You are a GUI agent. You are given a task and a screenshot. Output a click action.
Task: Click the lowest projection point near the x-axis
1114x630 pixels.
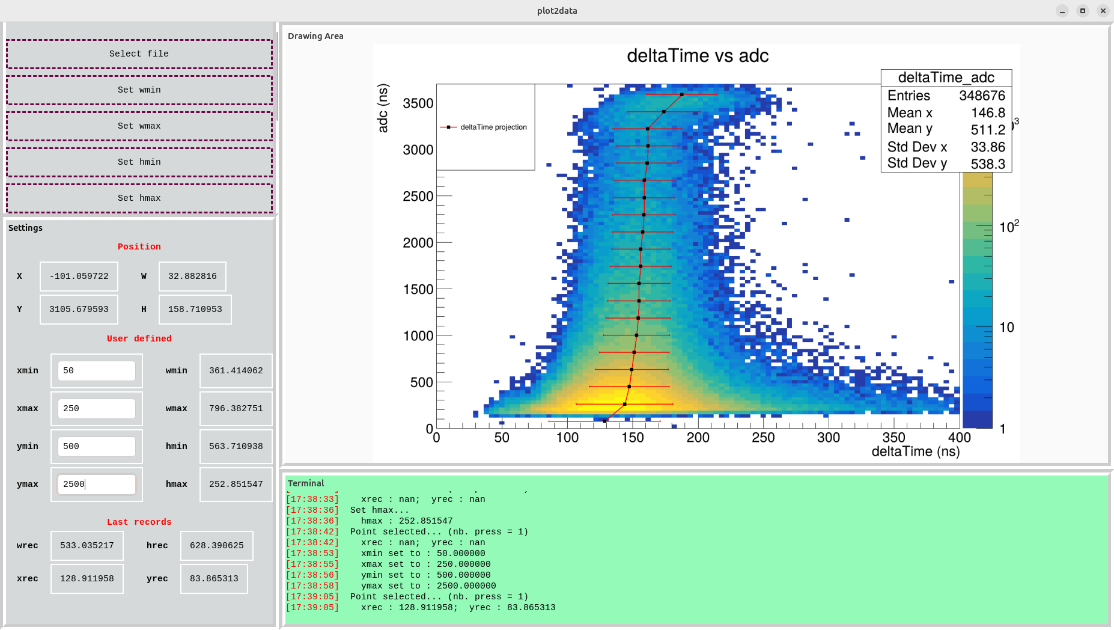[x=605, y=421]
